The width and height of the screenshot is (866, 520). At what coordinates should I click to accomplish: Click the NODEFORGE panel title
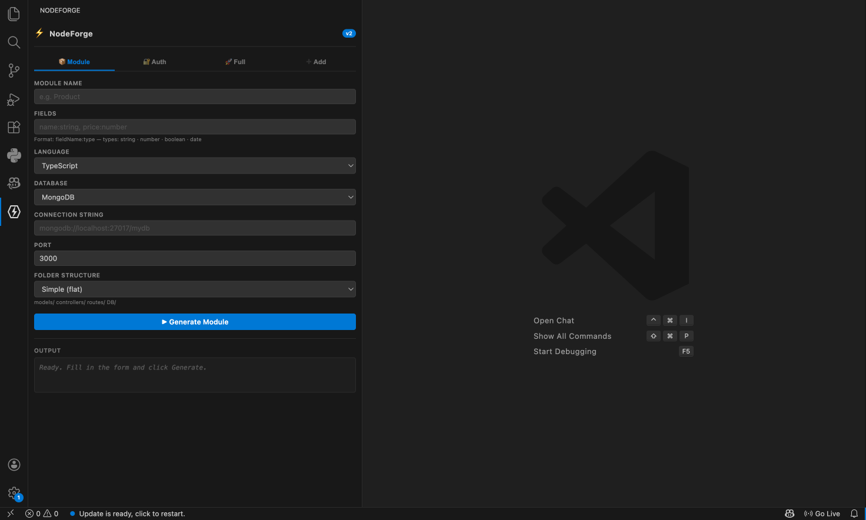click(60, 11)
